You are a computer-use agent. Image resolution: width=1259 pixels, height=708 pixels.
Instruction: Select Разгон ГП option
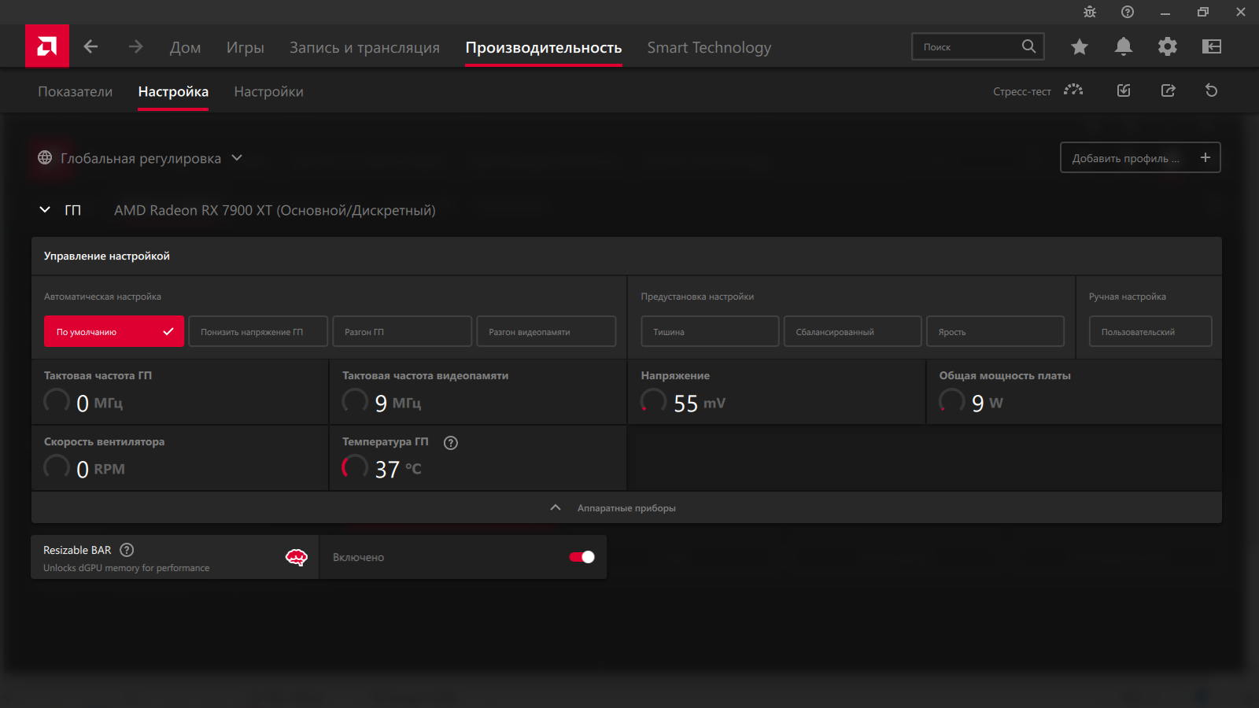pos(402,331)
